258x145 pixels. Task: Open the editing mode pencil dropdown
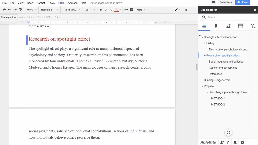tap(177, 10)
